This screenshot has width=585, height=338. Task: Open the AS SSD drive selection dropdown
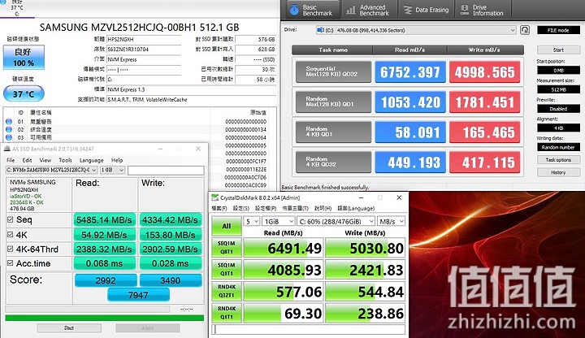coord(51,170)
